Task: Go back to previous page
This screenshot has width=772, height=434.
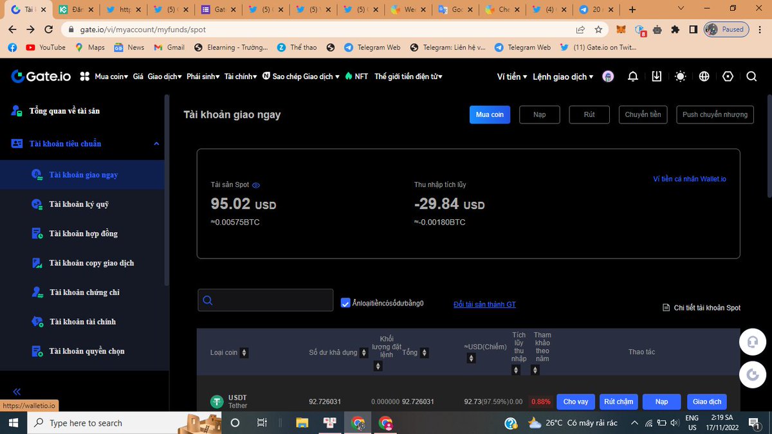Action: (x=13, y=30)
